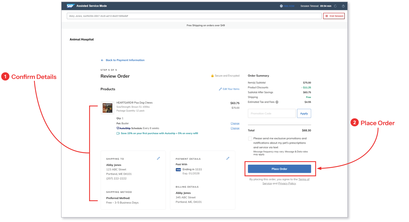Click the power icon in ASM bar
409x222 pixels.
(x=343, y=6)
